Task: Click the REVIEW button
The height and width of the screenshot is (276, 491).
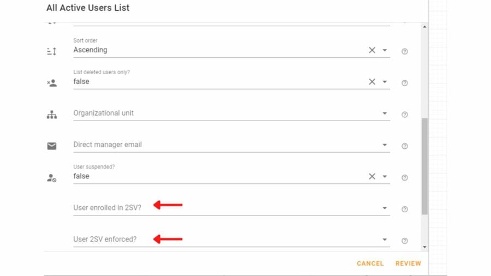Action: pyautogui.click(x=408, y=263)
